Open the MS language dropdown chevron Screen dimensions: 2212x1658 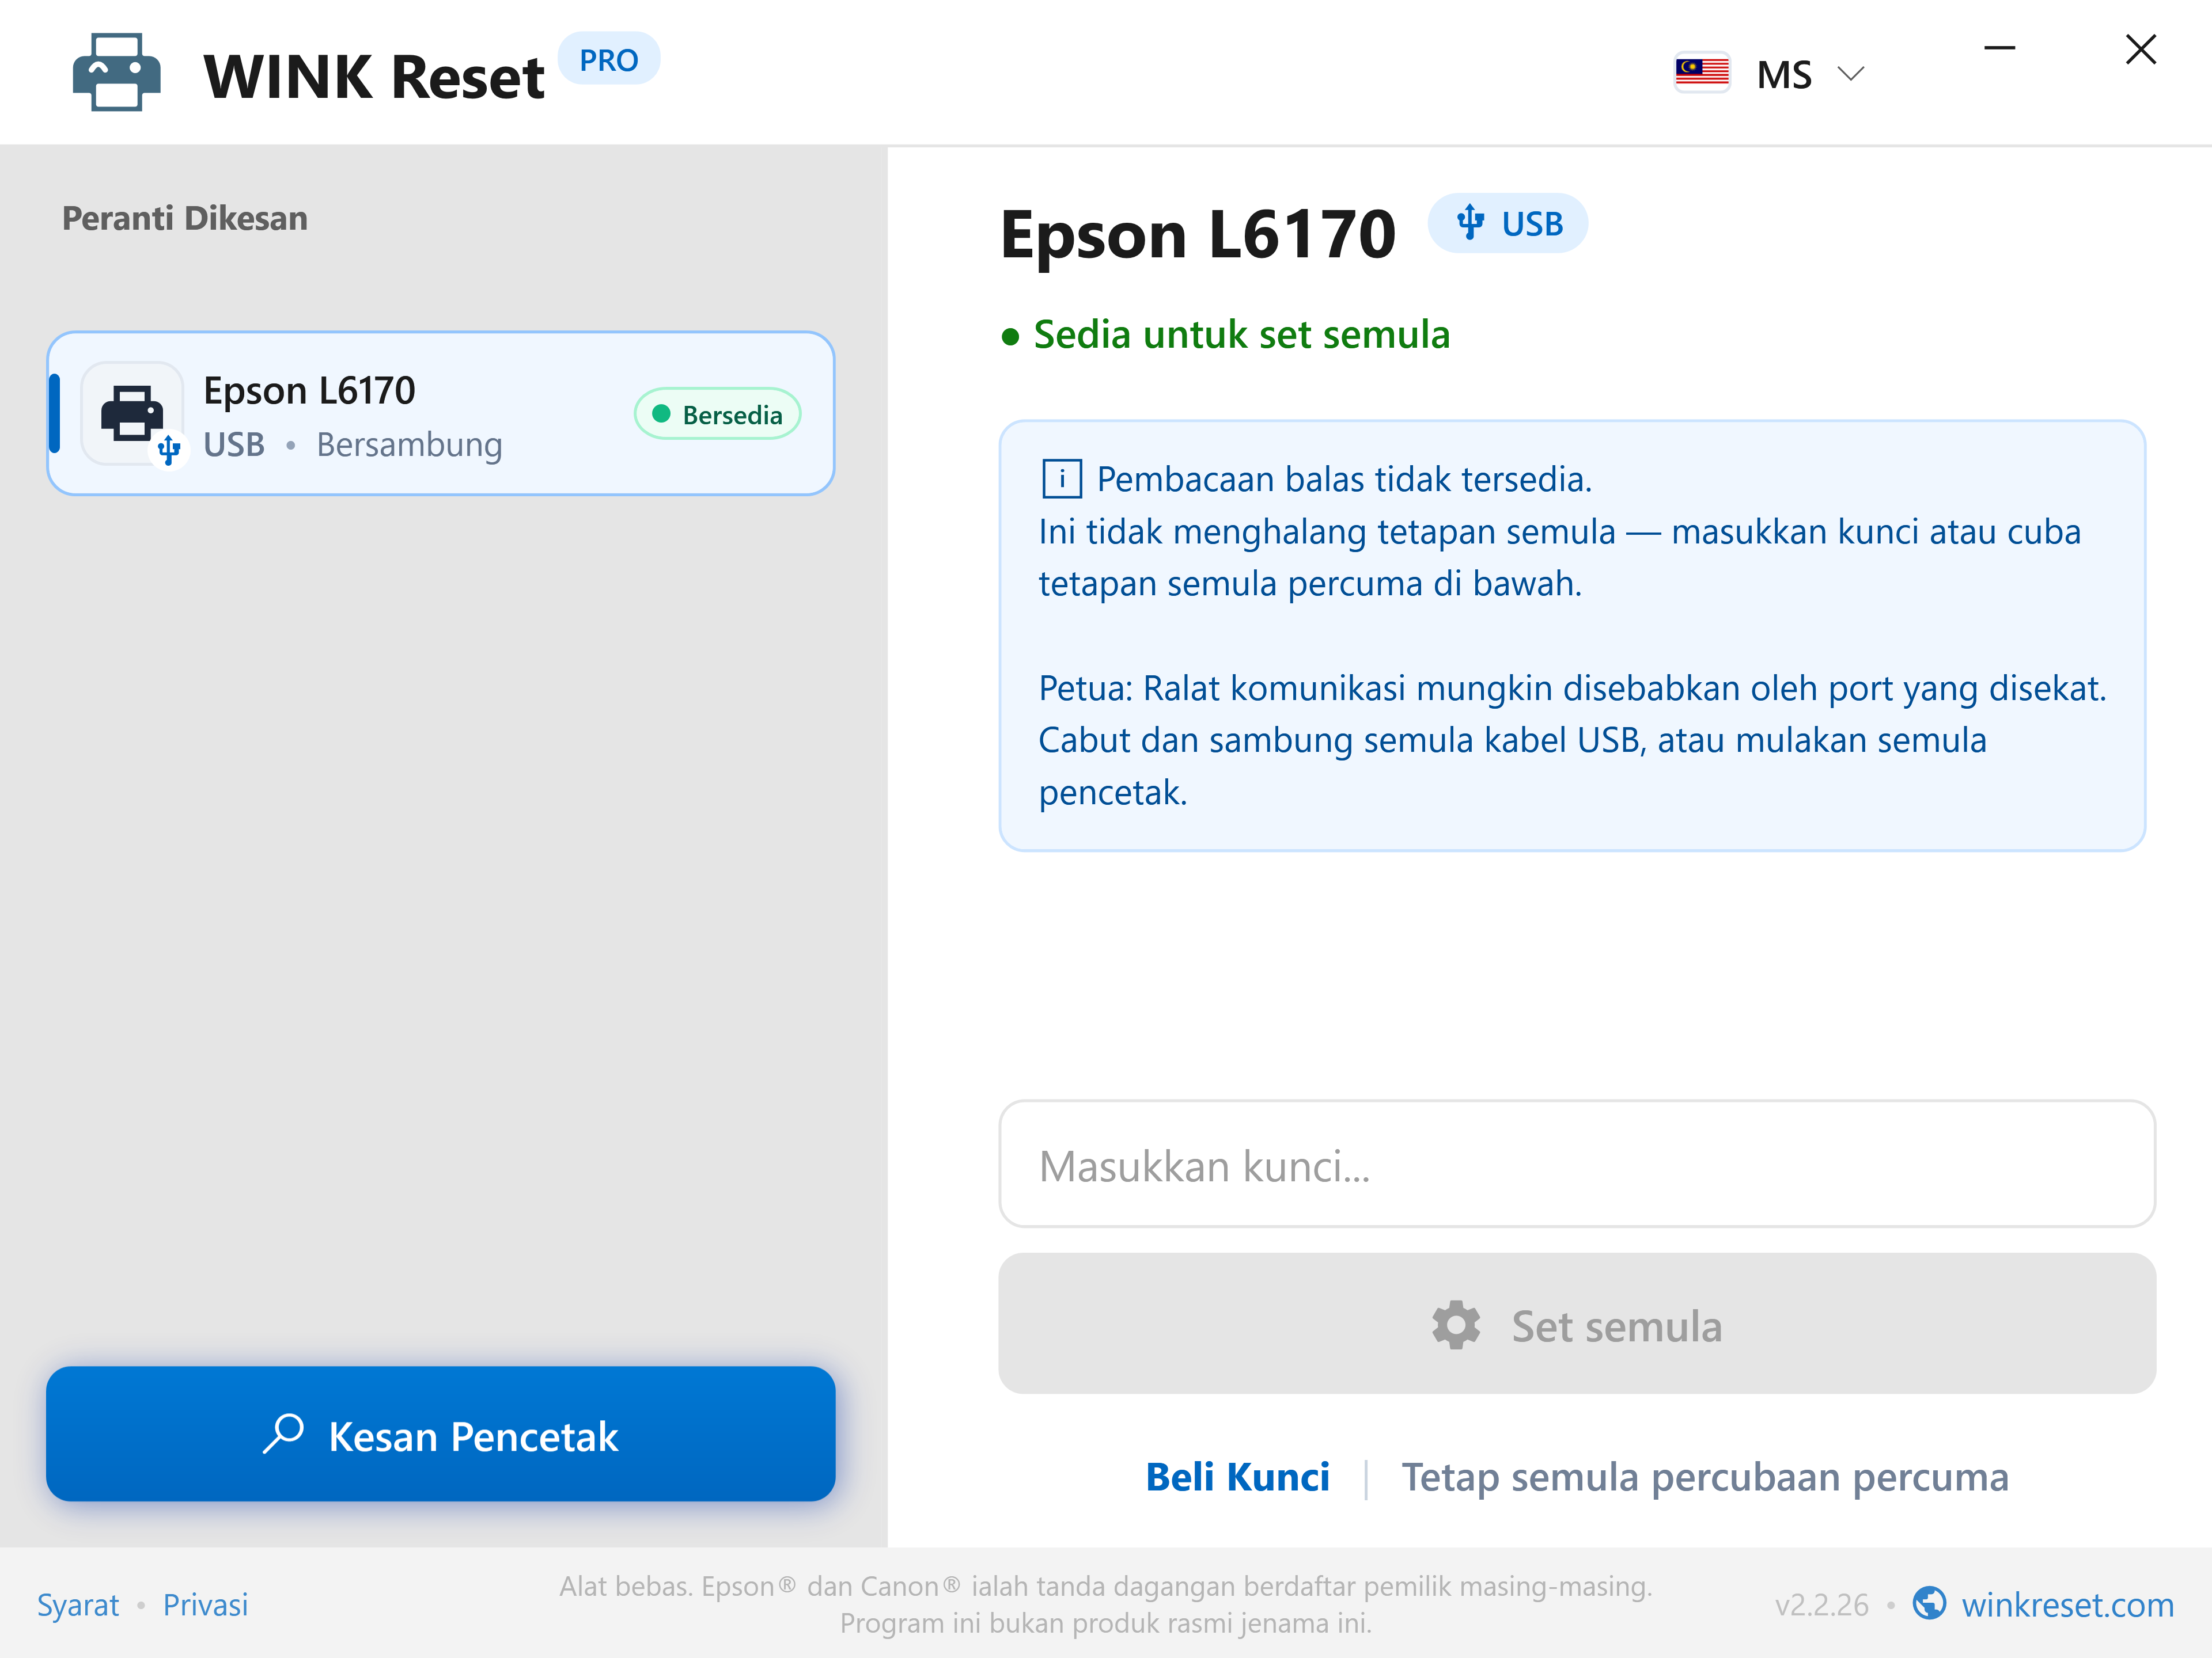pyautogui.click(x=1851, y=74)
